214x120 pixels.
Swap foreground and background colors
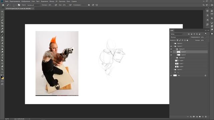(x=3, y=75)
